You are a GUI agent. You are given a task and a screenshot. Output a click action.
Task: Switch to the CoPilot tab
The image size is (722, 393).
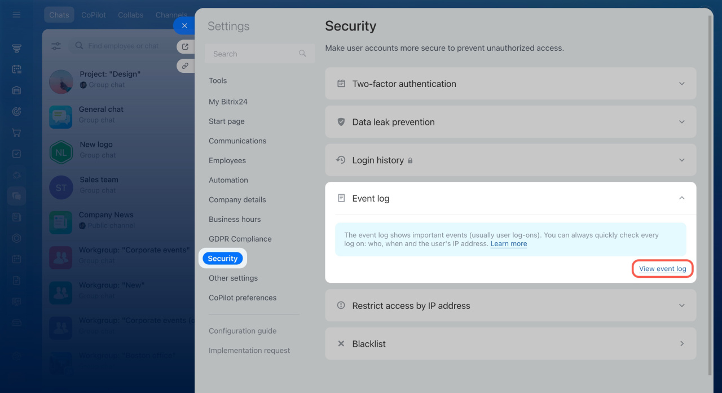tap(93, 15)
